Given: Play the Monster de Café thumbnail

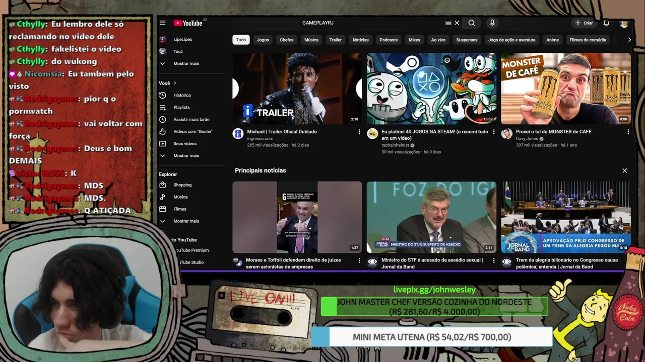Looking at the screenshot, I should point(566,88).
